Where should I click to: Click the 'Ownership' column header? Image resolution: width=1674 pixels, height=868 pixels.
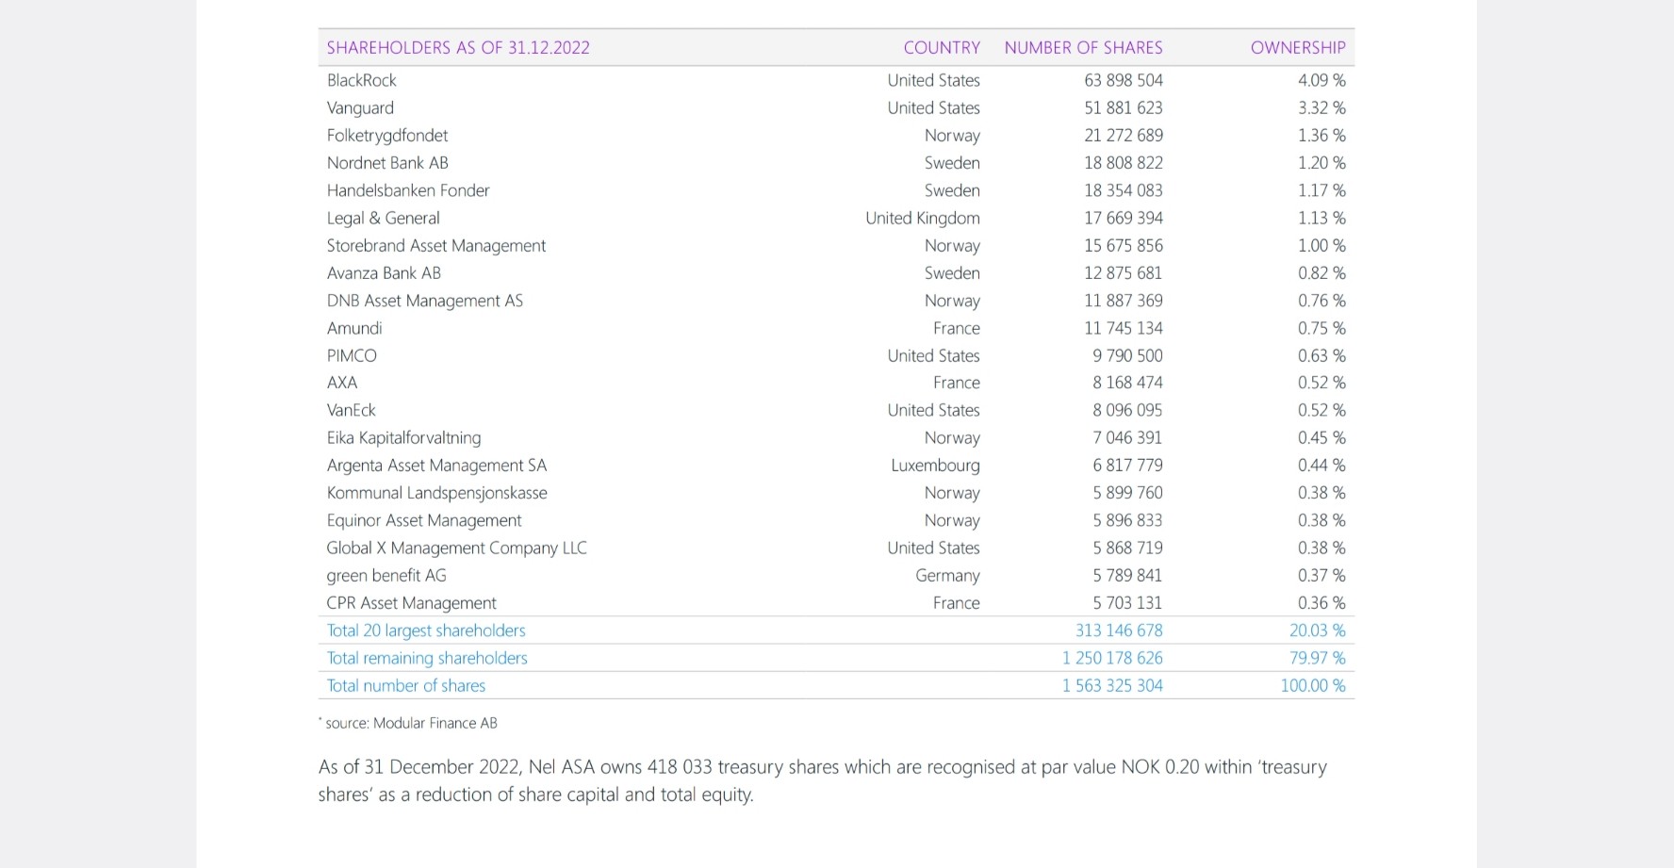pyautogui.click(x=1298, y=48)
